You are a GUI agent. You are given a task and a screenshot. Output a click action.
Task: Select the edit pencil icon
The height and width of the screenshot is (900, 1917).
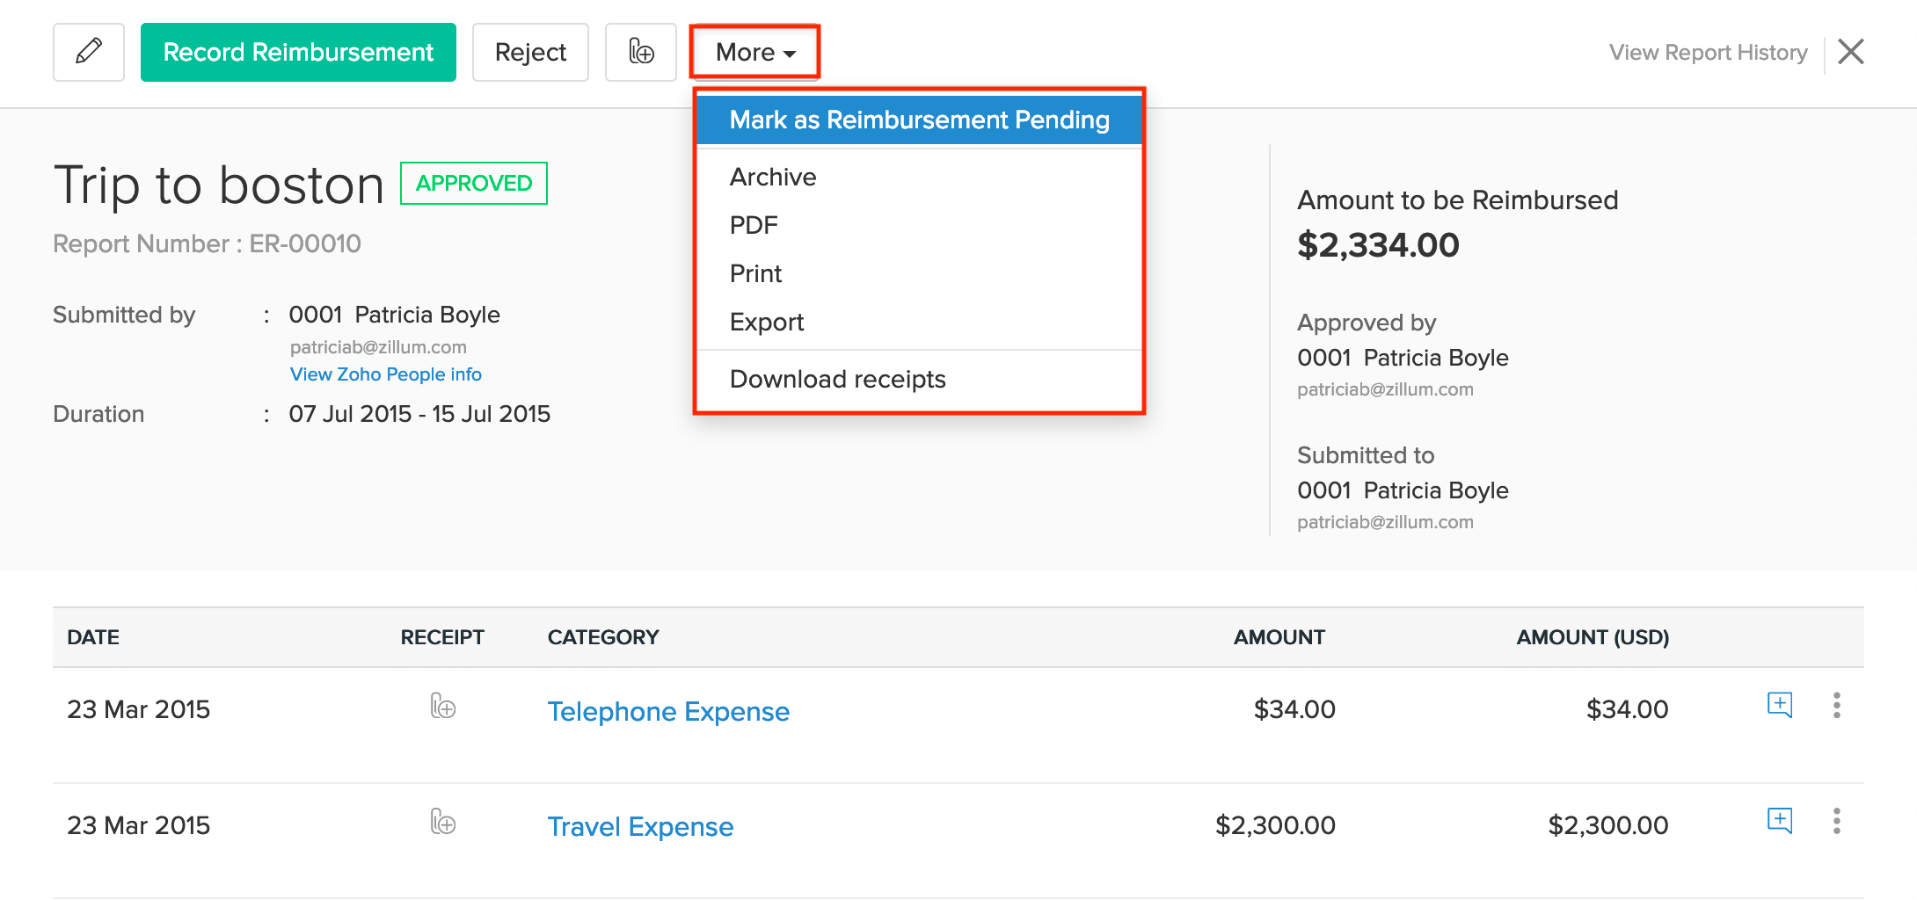coord(88,52)
